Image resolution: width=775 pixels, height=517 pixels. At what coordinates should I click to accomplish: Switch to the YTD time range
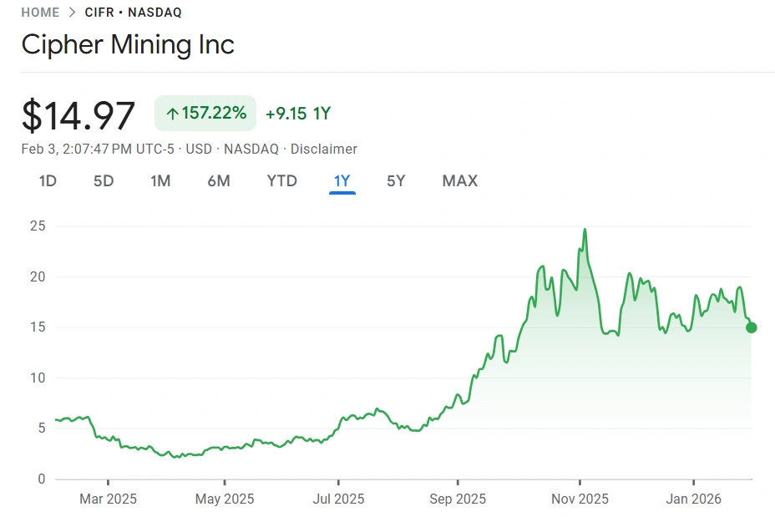point(281,180)
